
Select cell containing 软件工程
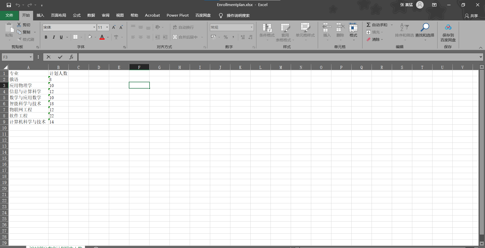(x=28, y=116)
